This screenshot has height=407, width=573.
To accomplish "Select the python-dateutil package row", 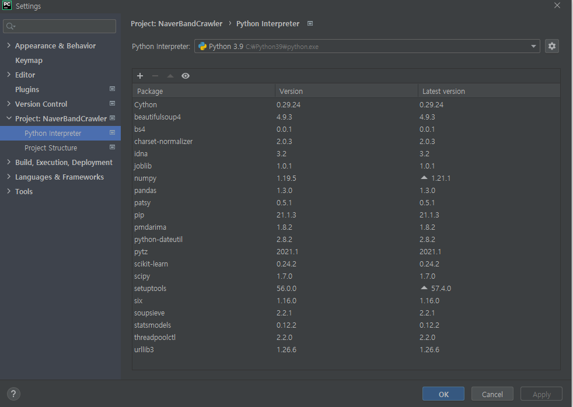I will coord(346,240).
